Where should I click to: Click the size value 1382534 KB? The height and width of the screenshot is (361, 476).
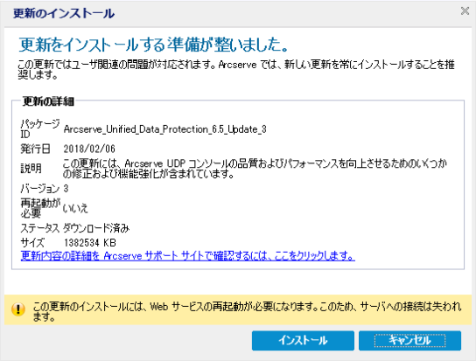point(90,243)
